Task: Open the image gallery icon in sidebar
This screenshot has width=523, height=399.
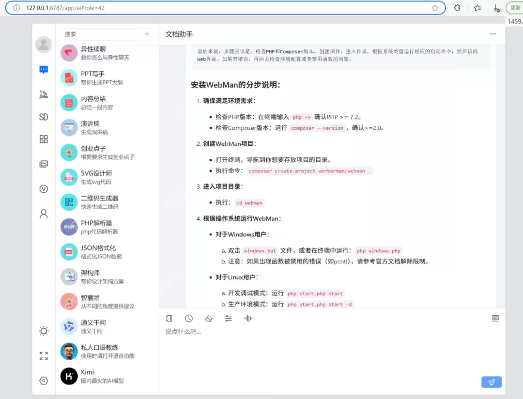Action: coord(44,164)
